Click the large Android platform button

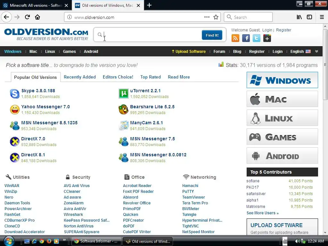coord(282,156)
